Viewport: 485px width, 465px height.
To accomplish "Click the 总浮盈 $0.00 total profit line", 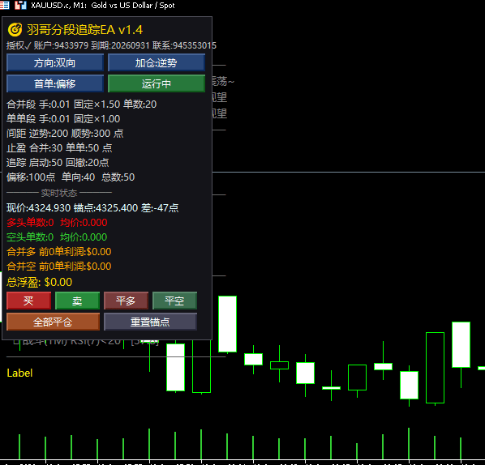I will pyautogui.click(x=39, y=282).
